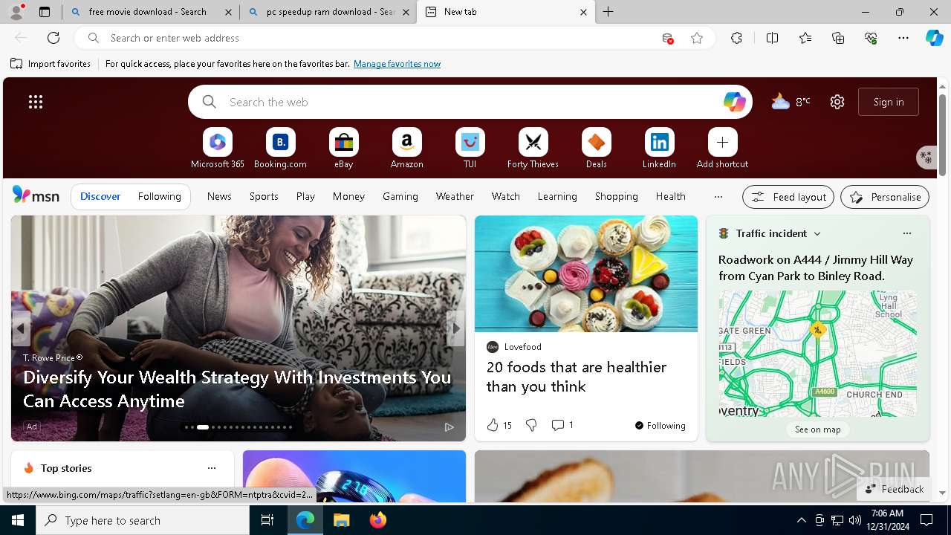This screenshot has height=535, width=951.
Task: Open Favorites star-list icon in toolbar
Action: pyautogui.click(x=805, y=38)
